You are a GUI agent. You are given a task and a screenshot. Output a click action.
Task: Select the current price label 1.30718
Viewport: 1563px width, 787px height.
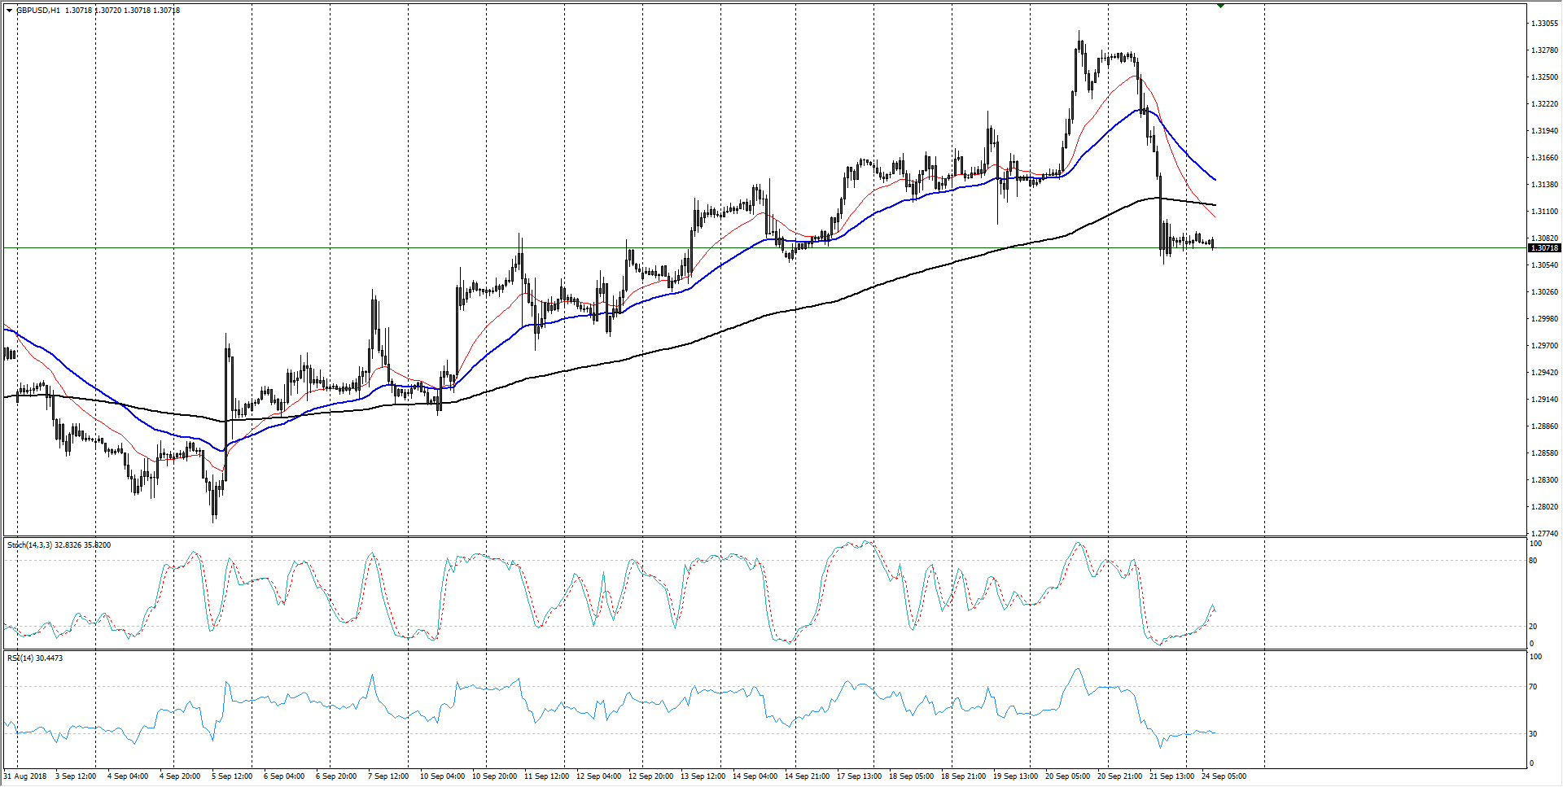click(1544, 247)
